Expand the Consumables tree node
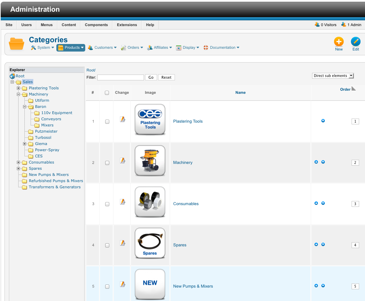Image resolution: width=365 pixels, height=301 pixels. pos(19,162)
